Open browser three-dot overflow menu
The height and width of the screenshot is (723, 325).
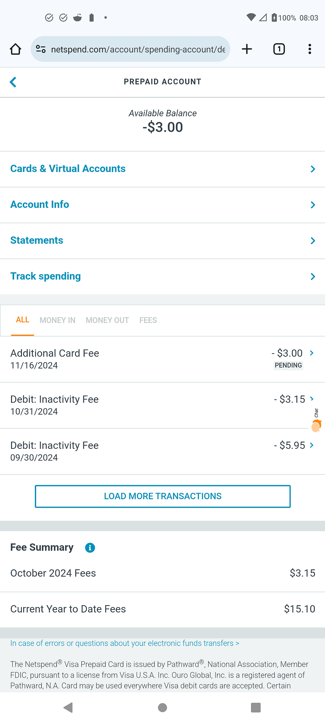[310, 49]
